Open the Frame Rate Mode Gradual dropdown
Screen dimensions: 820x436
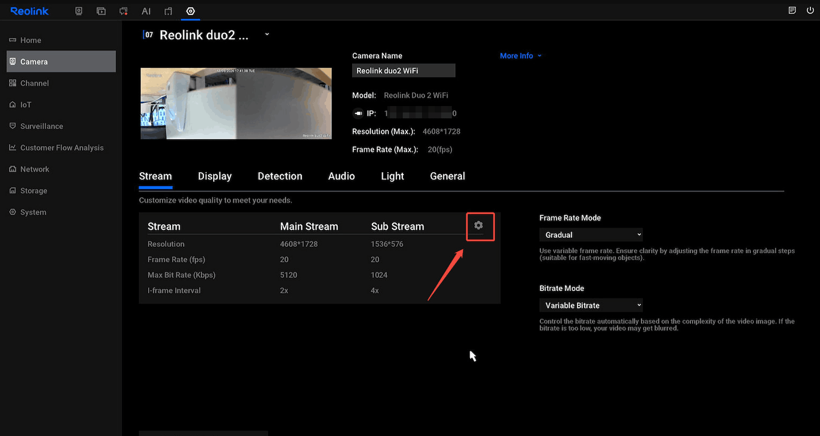(x=591, y=235)
